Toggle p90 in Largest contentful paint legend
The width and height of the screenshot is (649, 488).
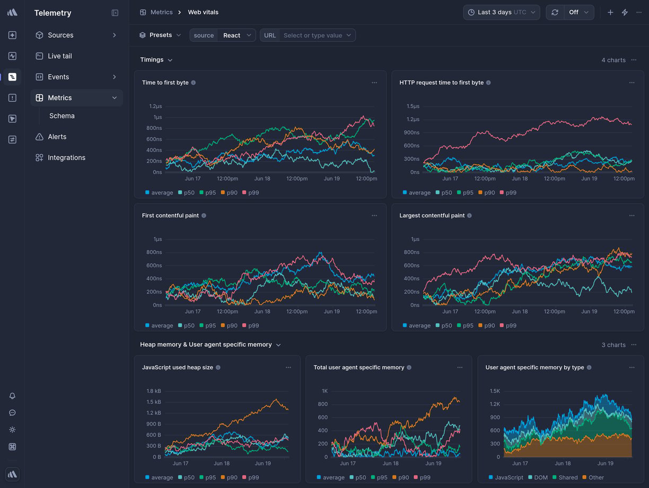[486, 326]
